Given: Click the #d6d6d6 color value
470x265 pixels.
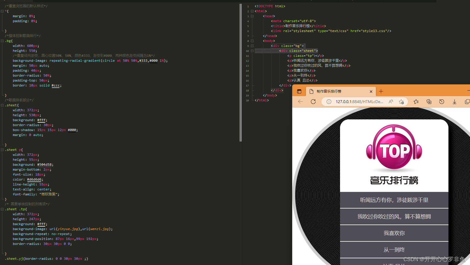Looking at the screenshot, I should (34, 180).
